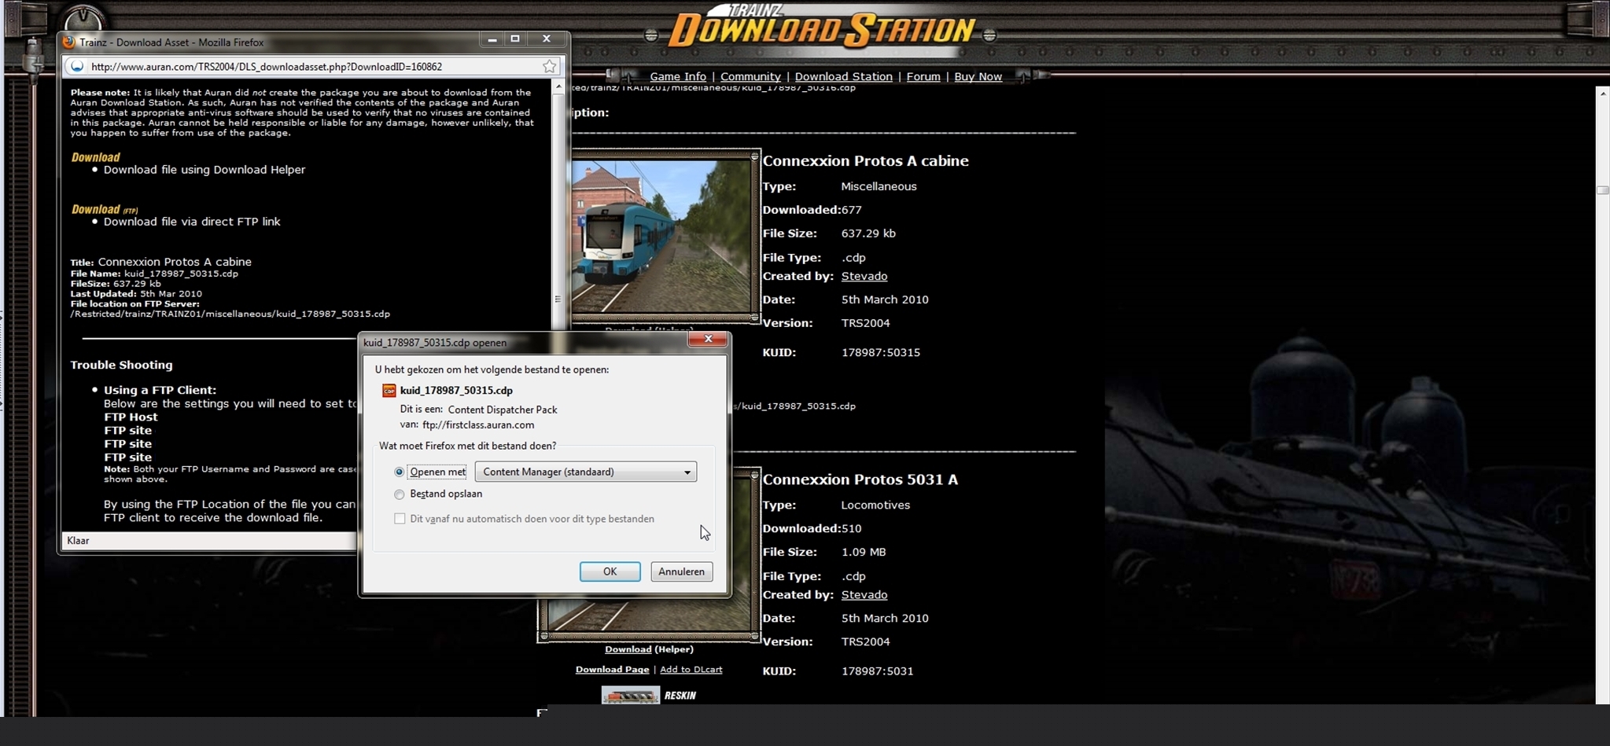Click 'Download file via direct FTP link'
Image resolution: width=1610 pixels, height=746 pixels.
192,222
